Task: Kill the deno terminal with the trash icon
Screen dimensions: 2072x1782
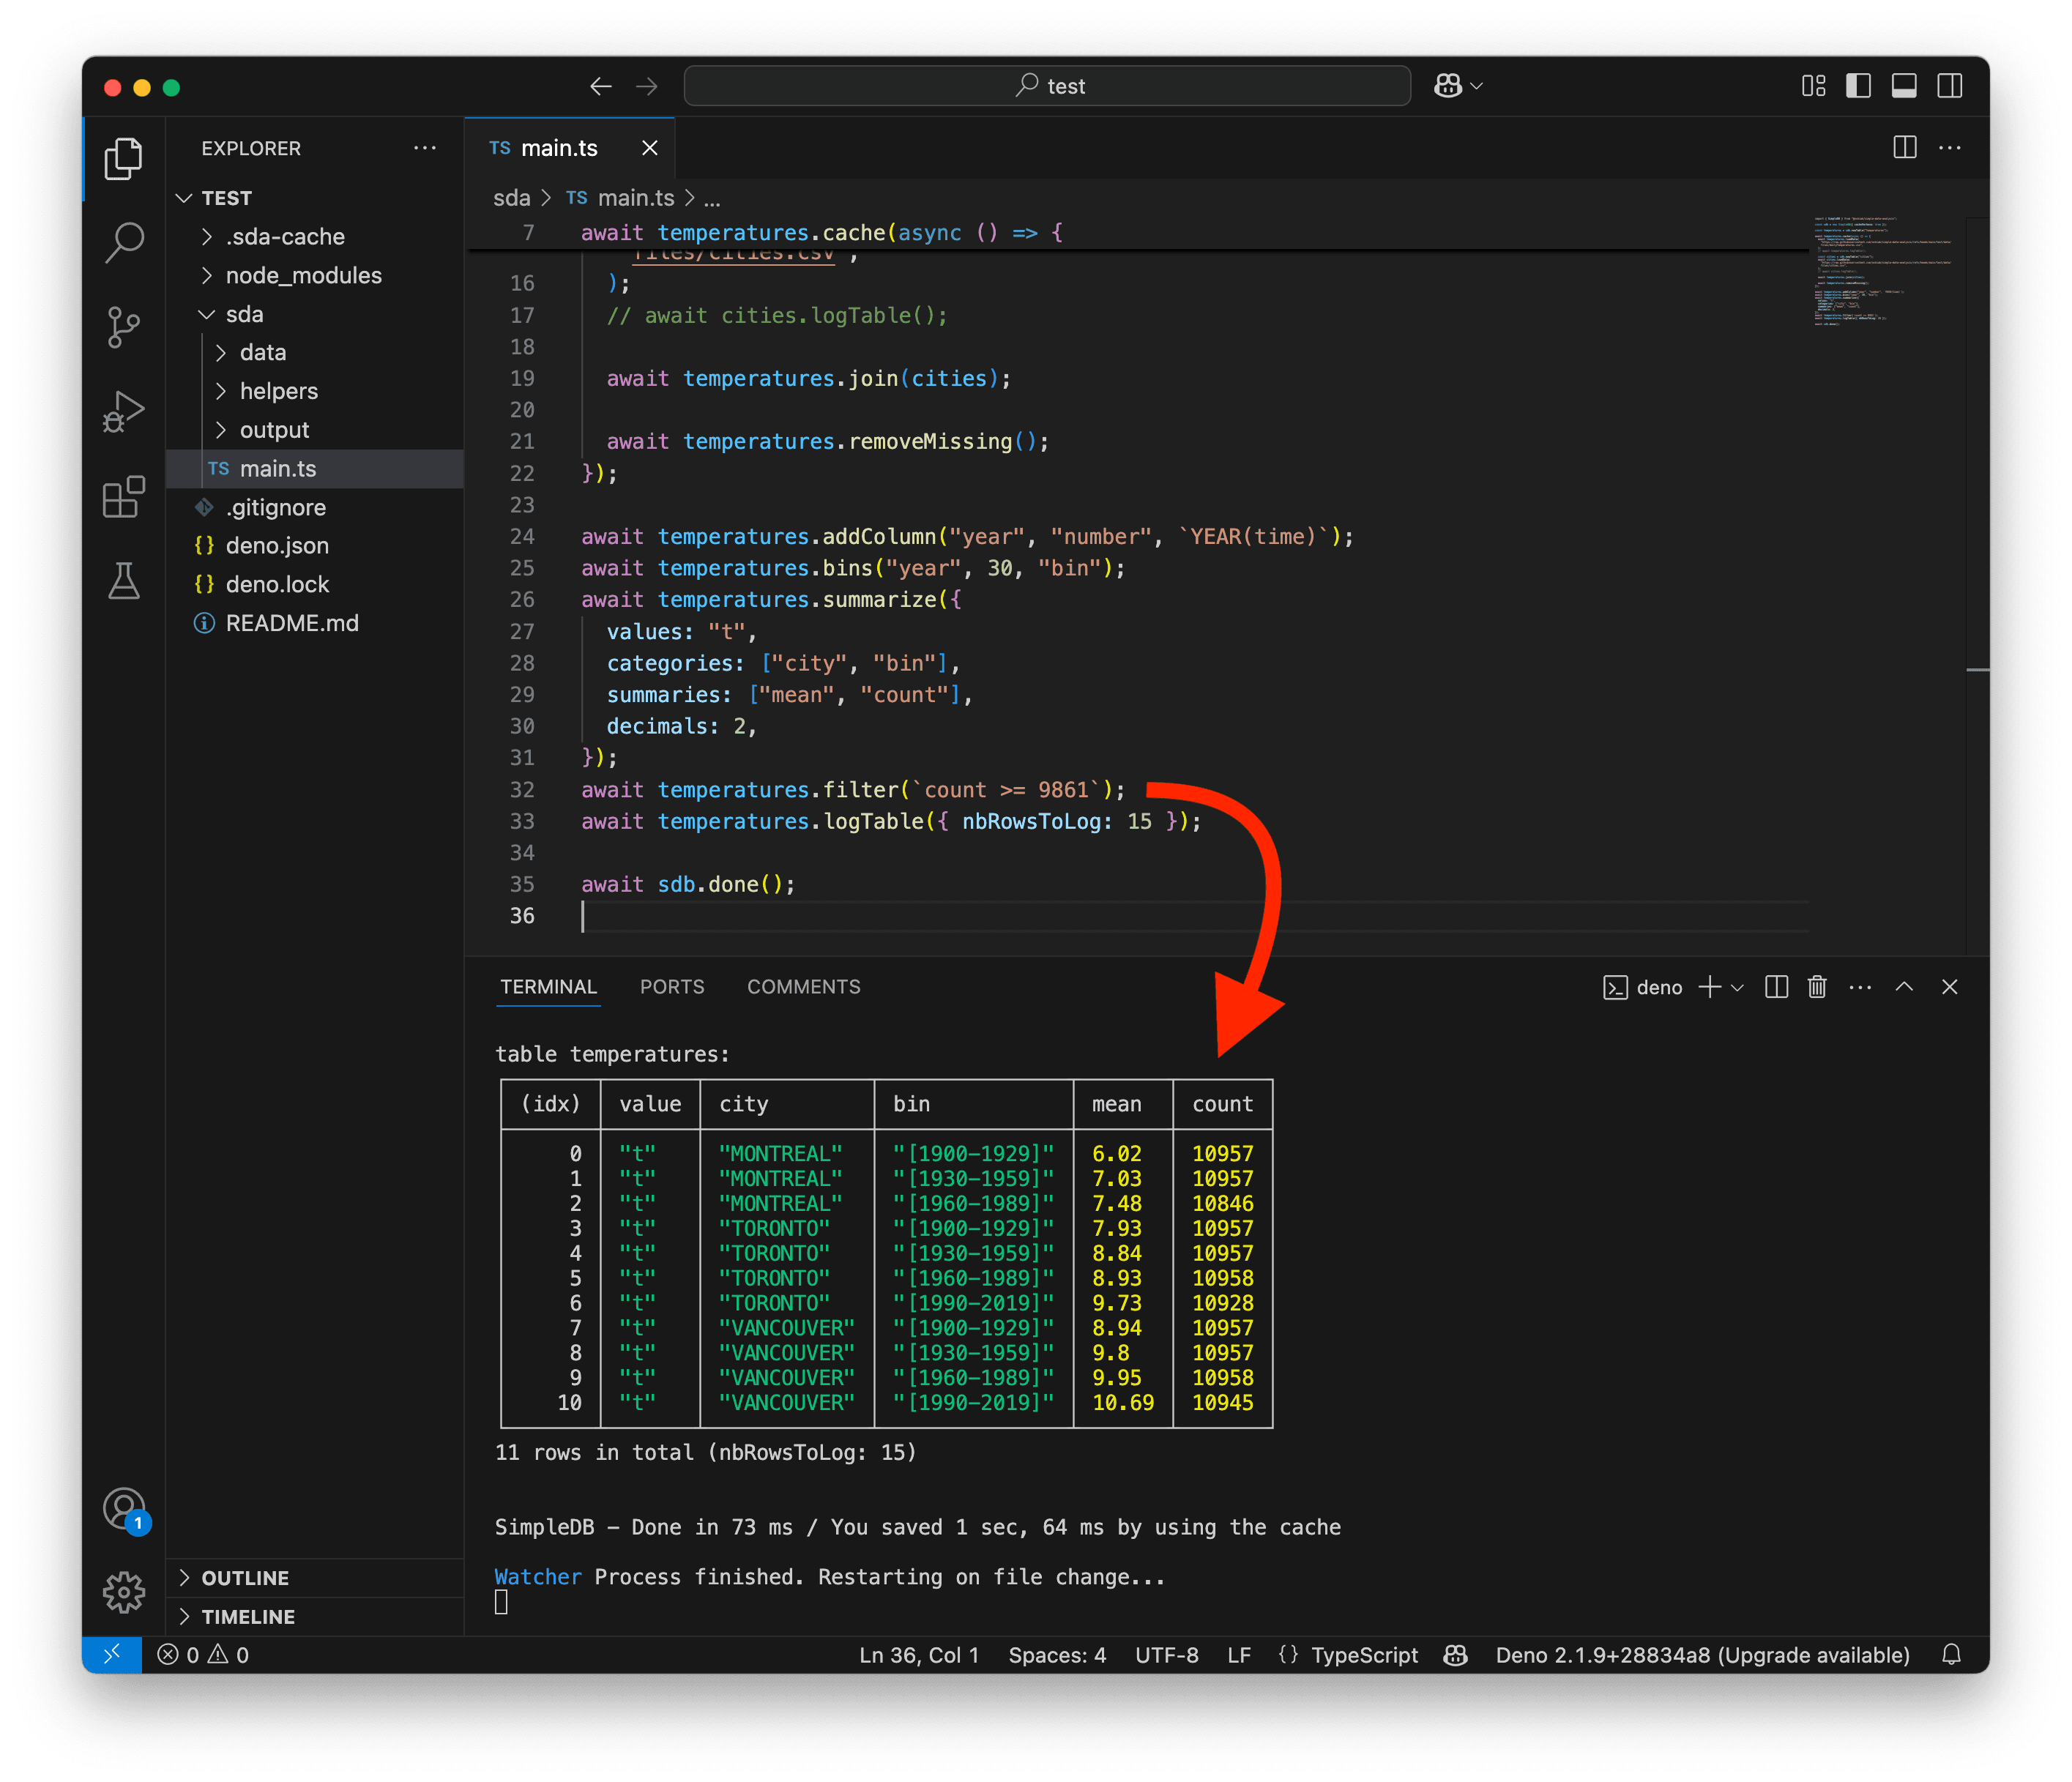Action: pyautogui.click(x=1817, y=987)
